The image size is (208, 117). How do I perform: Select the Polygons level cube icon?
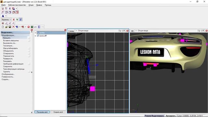(x=10, y=12)
